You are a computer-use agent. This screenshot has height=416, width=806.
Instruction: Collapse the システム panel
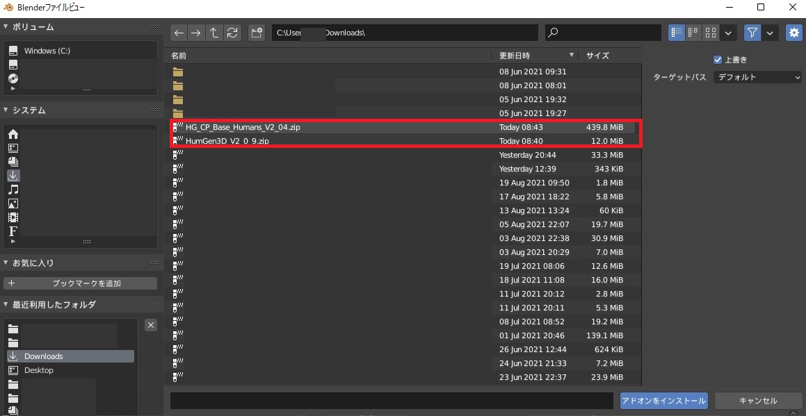click(6, 110)
